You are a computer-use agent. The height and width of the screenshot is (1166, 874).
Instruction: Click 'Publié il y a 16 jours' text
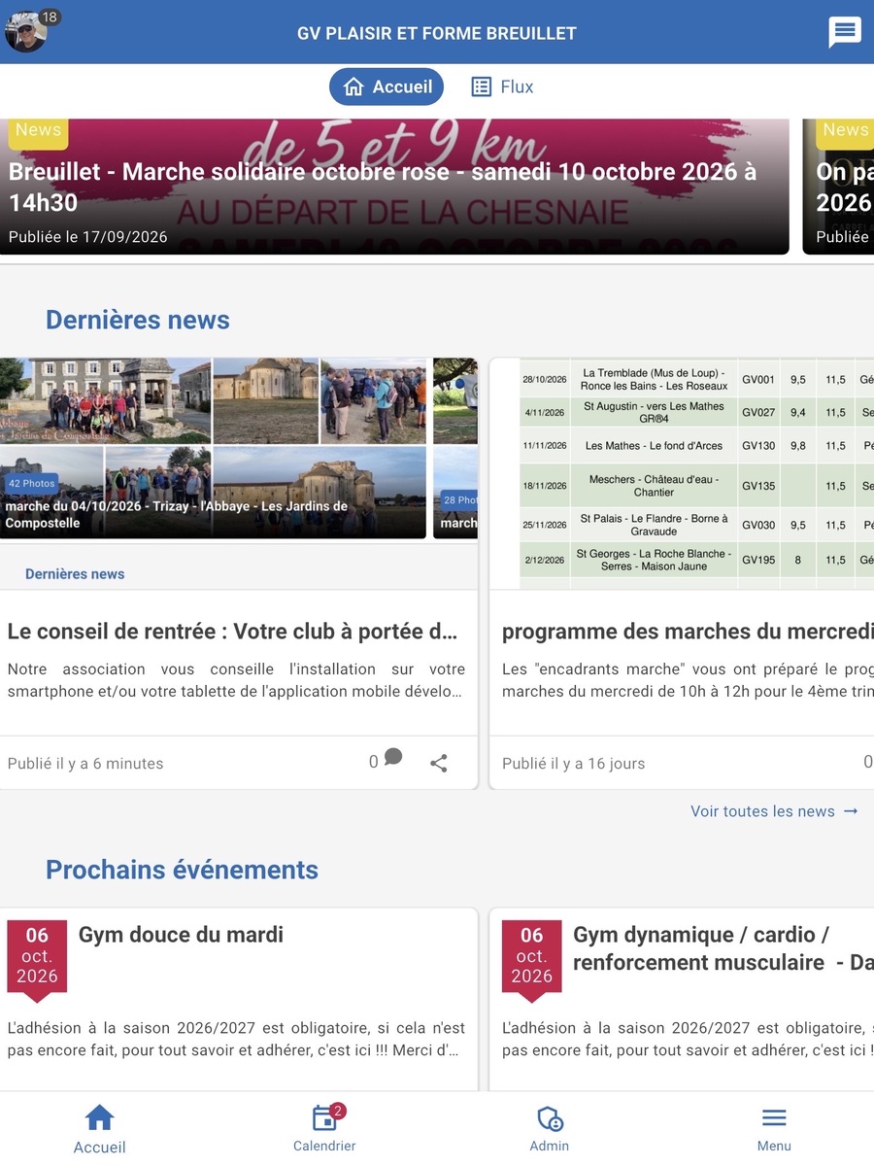point(574,764)
